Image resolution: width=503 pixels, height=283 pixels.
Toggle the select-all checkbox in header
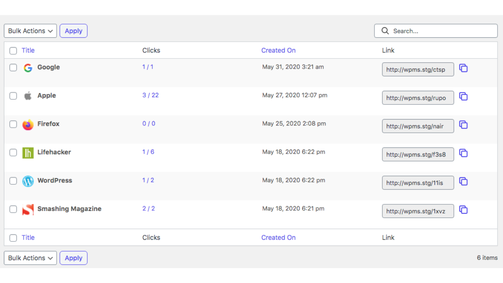pos(13,51)
